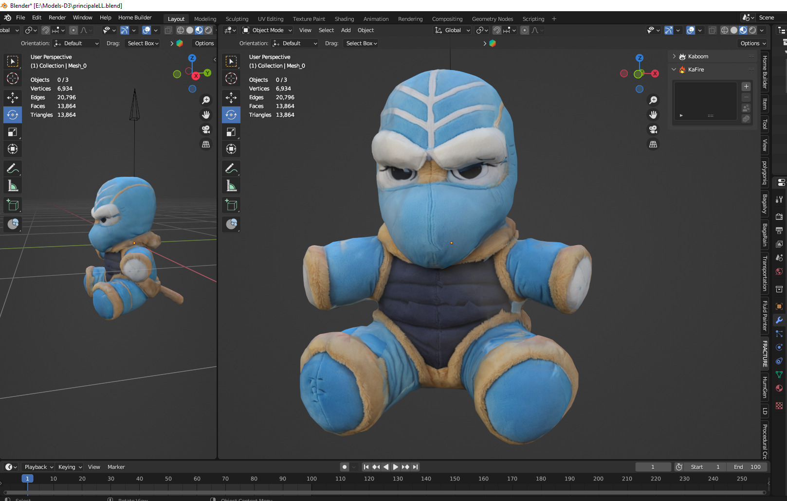Open Orientation Default dropdown in right viewport
The height and width of the screenshot is (501, 787).
[x=295, y=43]
